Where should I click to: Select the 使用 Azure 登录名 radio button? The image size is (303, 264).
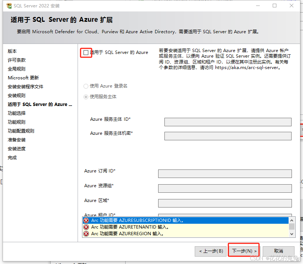tap(86, 86)
